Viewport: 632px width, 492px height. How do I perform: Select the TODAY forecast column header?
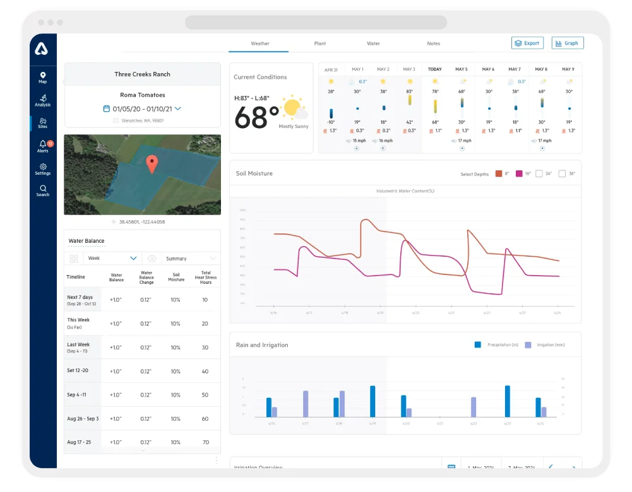pos(435,69)
